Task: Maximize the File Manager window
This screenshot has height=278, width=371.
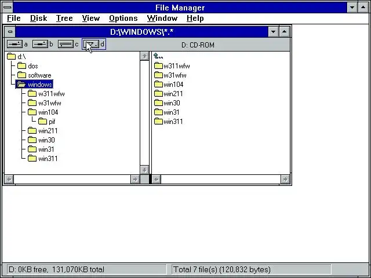Action: click(363, 8)
